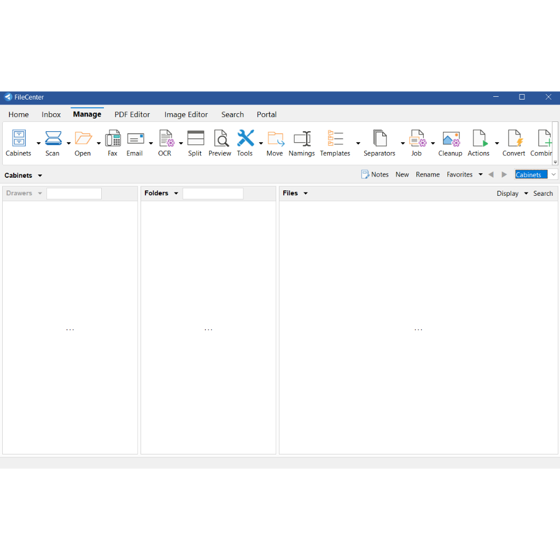560x560 pixels.
Task: Open the Cabinets combo box at right
Action: pos(553,175)
